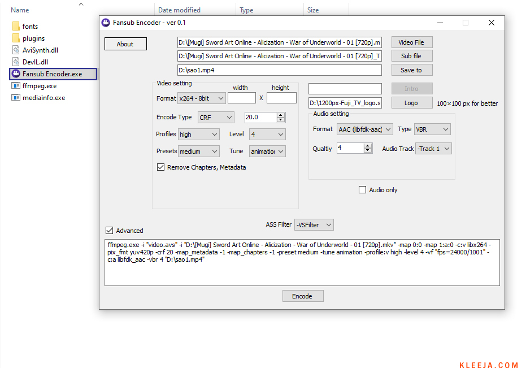Click the plugins folder icon
526x368 pixels.
pyautogui.click(x=16, y=38)
